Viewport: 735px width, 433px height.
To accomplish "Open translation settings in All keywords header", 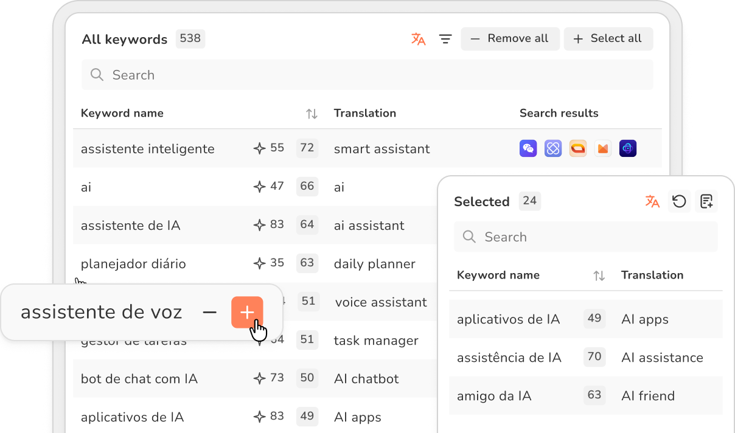I will click(418, 38).
